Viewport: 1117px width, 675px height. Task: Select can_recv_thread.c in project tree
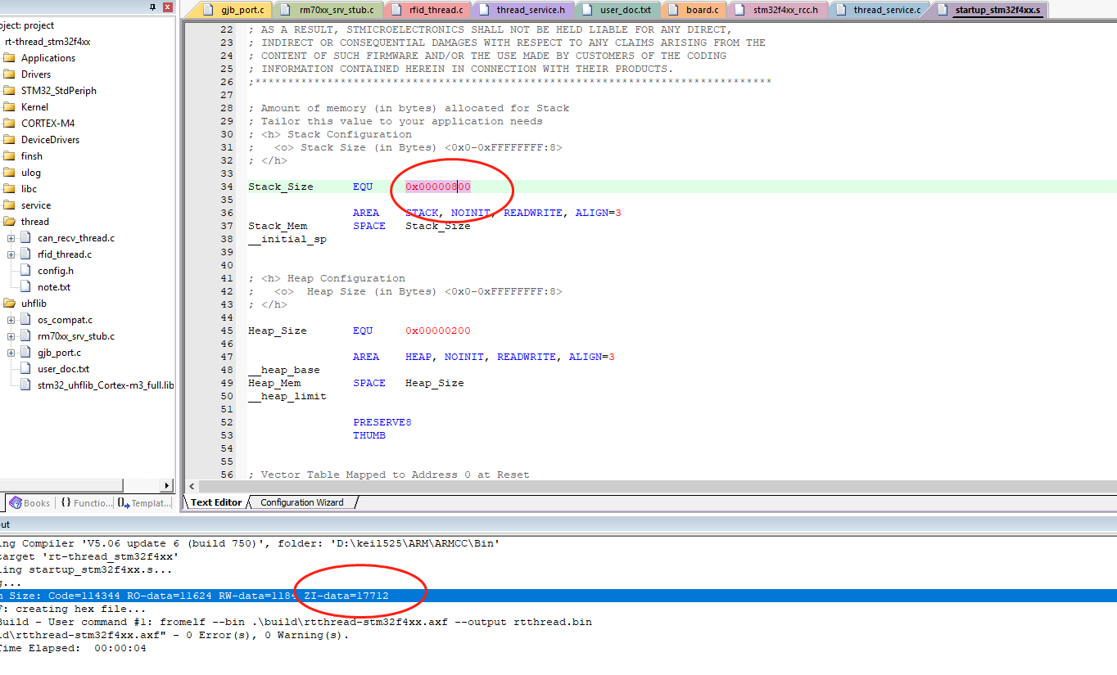point(76,238)
